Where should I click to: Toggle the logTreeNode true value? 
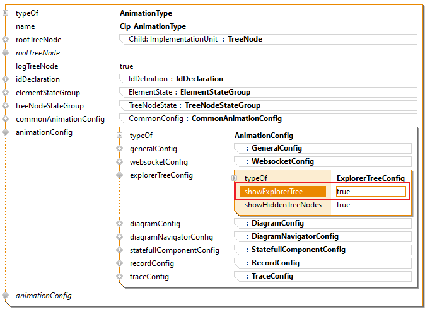click(x=126, y=66)
